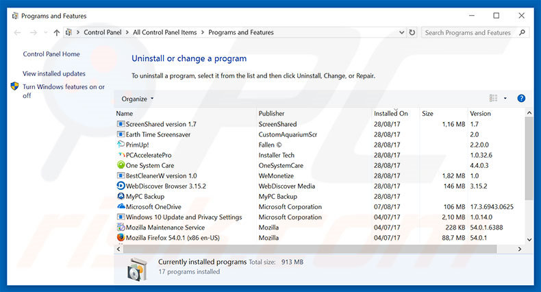Click the MyPC Backup icon
This screenshot has height=292, width=541.
(x=121, y=197)
